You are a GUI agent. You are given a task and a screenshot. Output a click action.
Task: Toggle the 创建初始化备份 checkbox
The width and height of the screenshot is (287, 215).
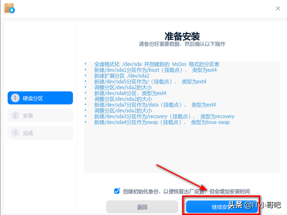(x=117, y=191)
